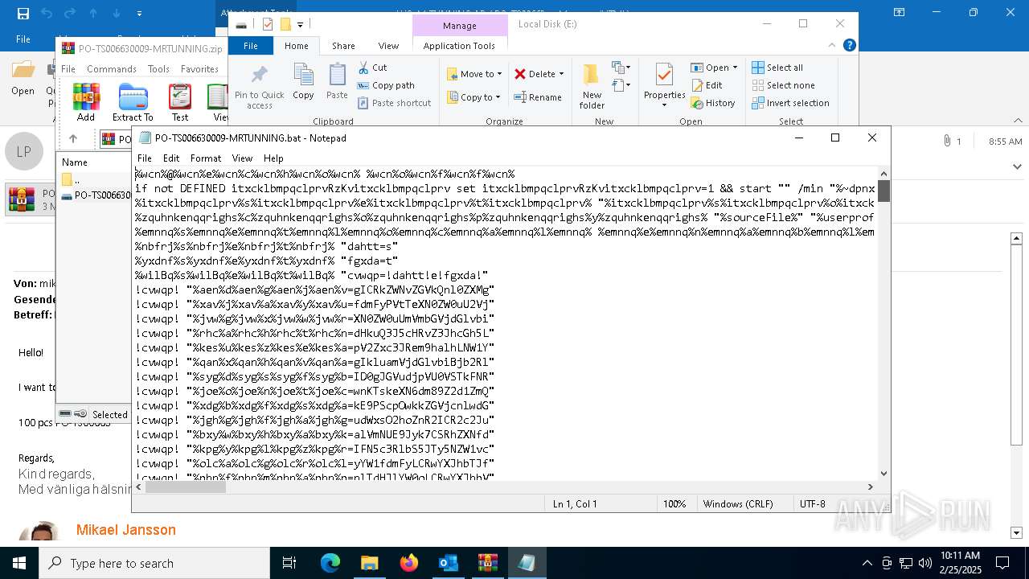This screenshot has width=1029, height=579.
Task: Click the volume speaker tray icon
Action: pos(924,563)
